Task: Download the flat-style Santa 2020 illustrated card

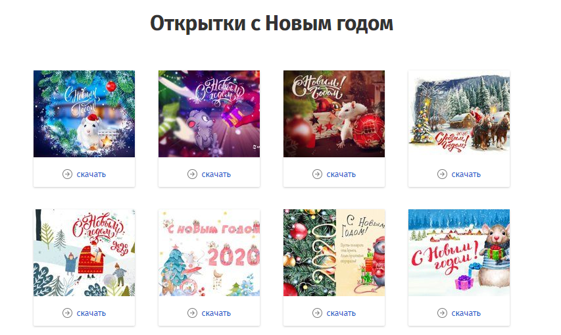Action: pyautogui.click(x=91, y=313)
